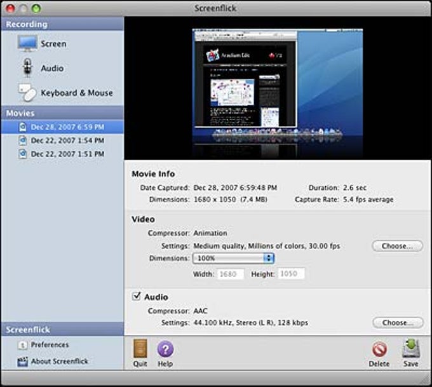
Task: Click movie file icon for Dec 28, 2007
Action: [x=23, y=127]
